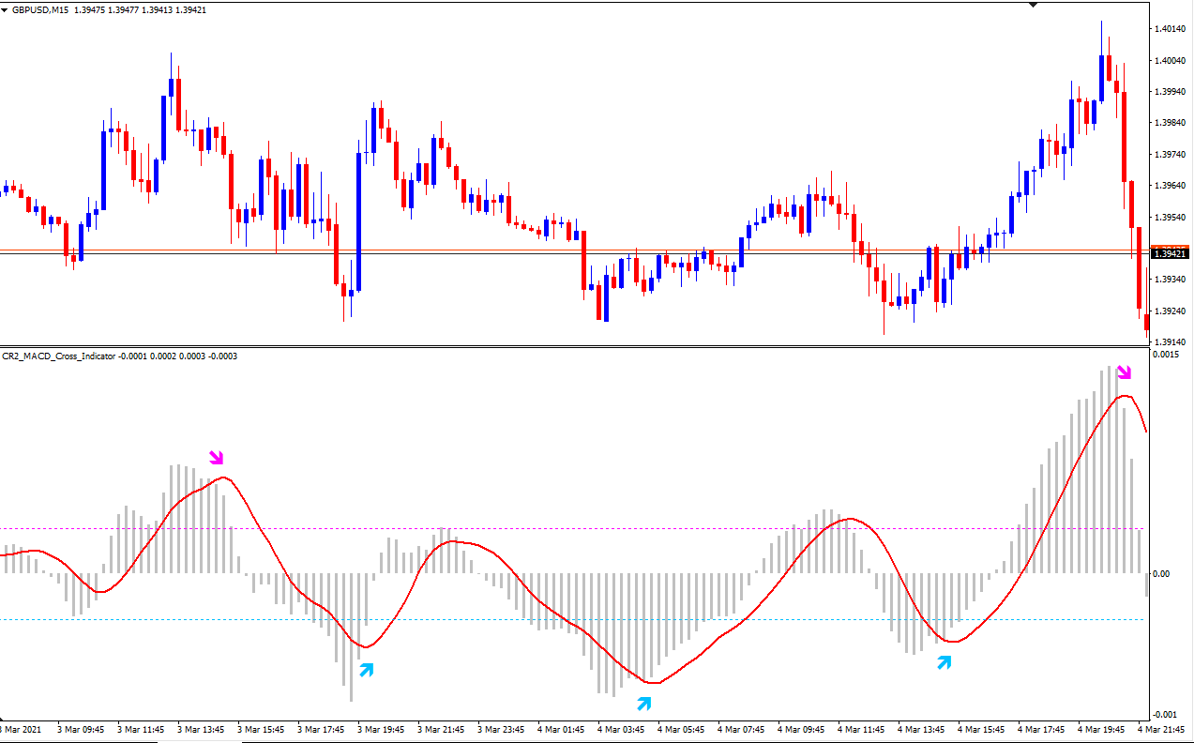Click the magenta sell arrow near 4 Mar 19:45

[x=1125, y=372]
